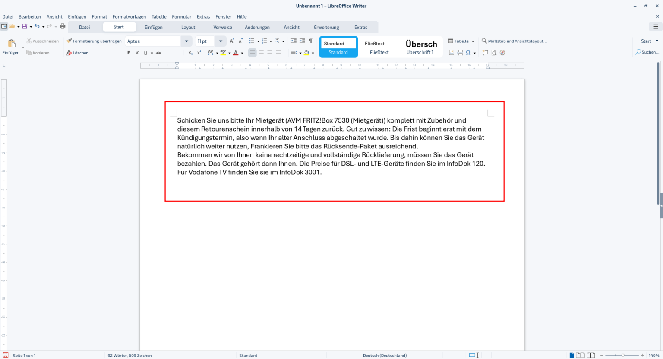Apply the Überschrift 1 style
The height and width of the screenshot is (359, 663).
coord(421,47)
